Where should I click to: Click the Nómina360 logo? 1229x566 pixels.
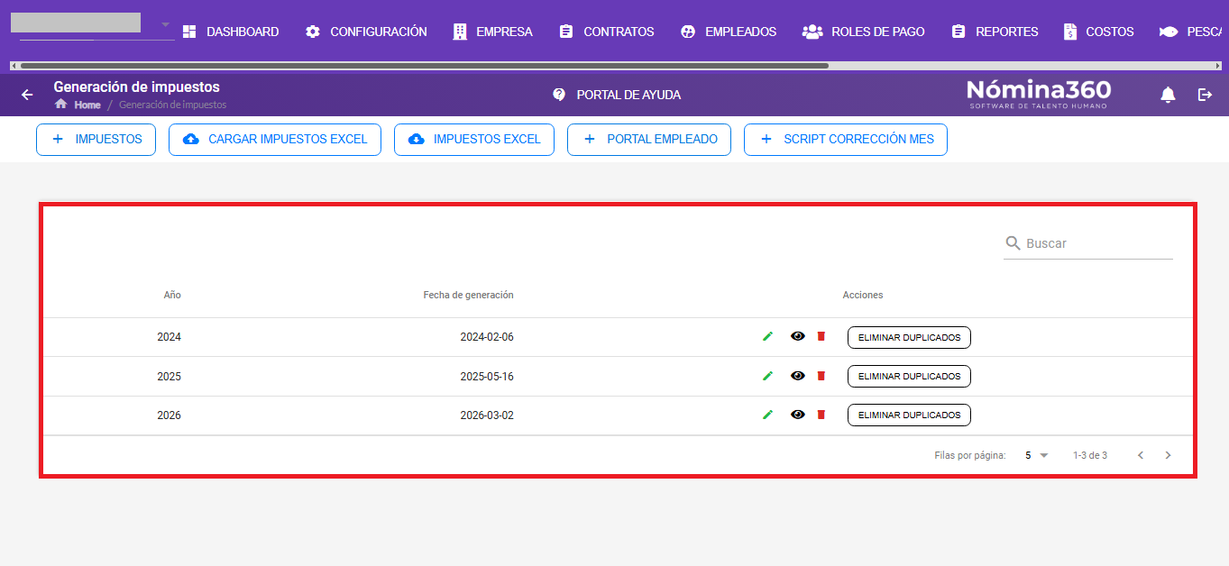(x=1039, y=94)
